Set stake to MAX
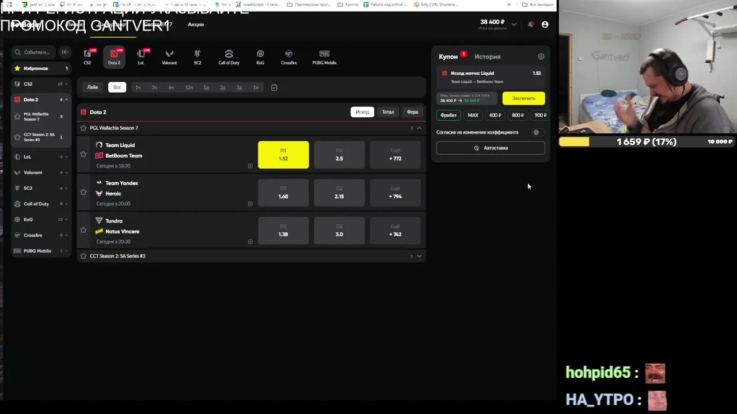Image resolution: width=737 pixels, height=414 pixels. click(x=473, y=115)
